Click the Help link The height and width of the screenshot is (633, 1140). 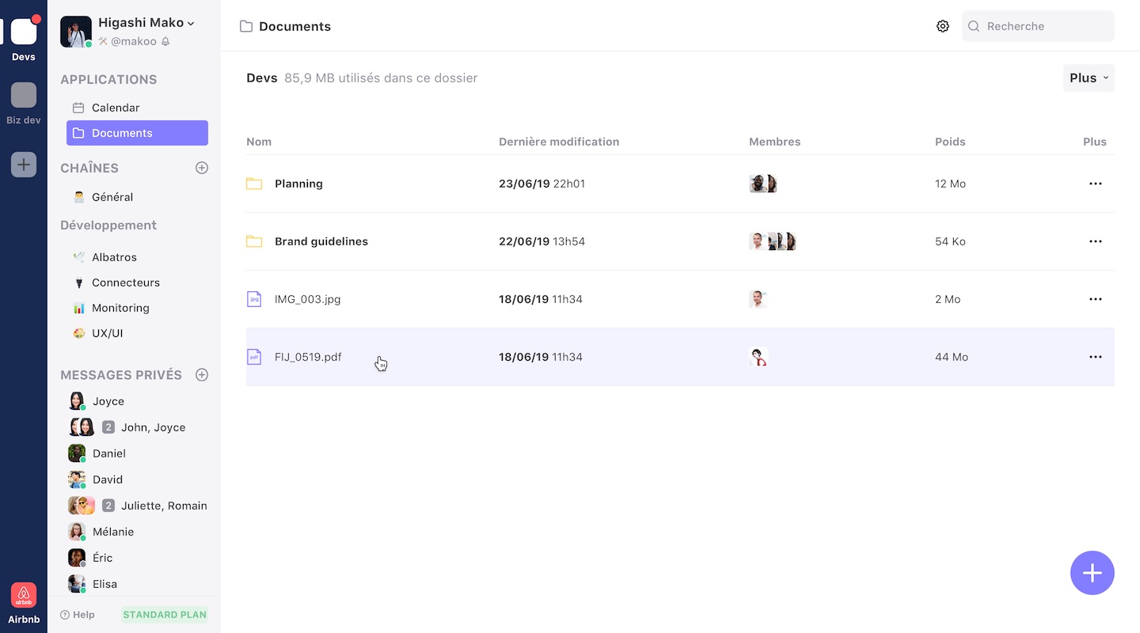point(78,615)
